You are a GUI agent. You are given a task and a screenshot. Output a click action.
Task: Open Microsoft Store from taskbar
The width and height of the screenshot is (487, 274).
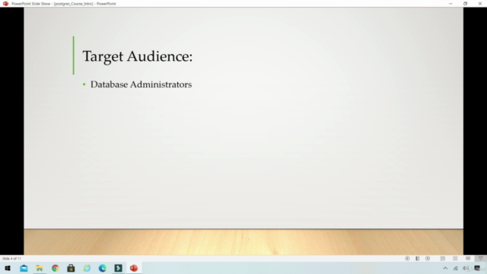click(x=71, y=268)
